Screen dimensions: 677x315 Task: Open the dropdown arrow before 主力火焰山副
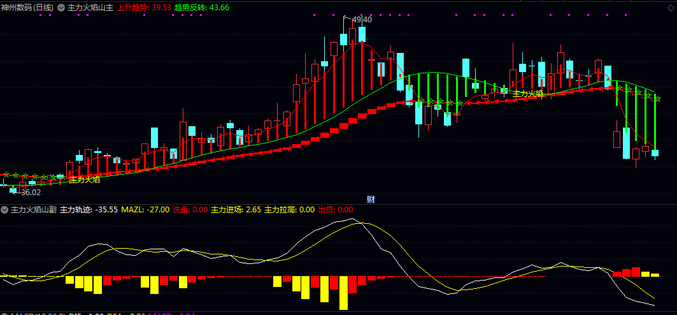coord(4,210)
